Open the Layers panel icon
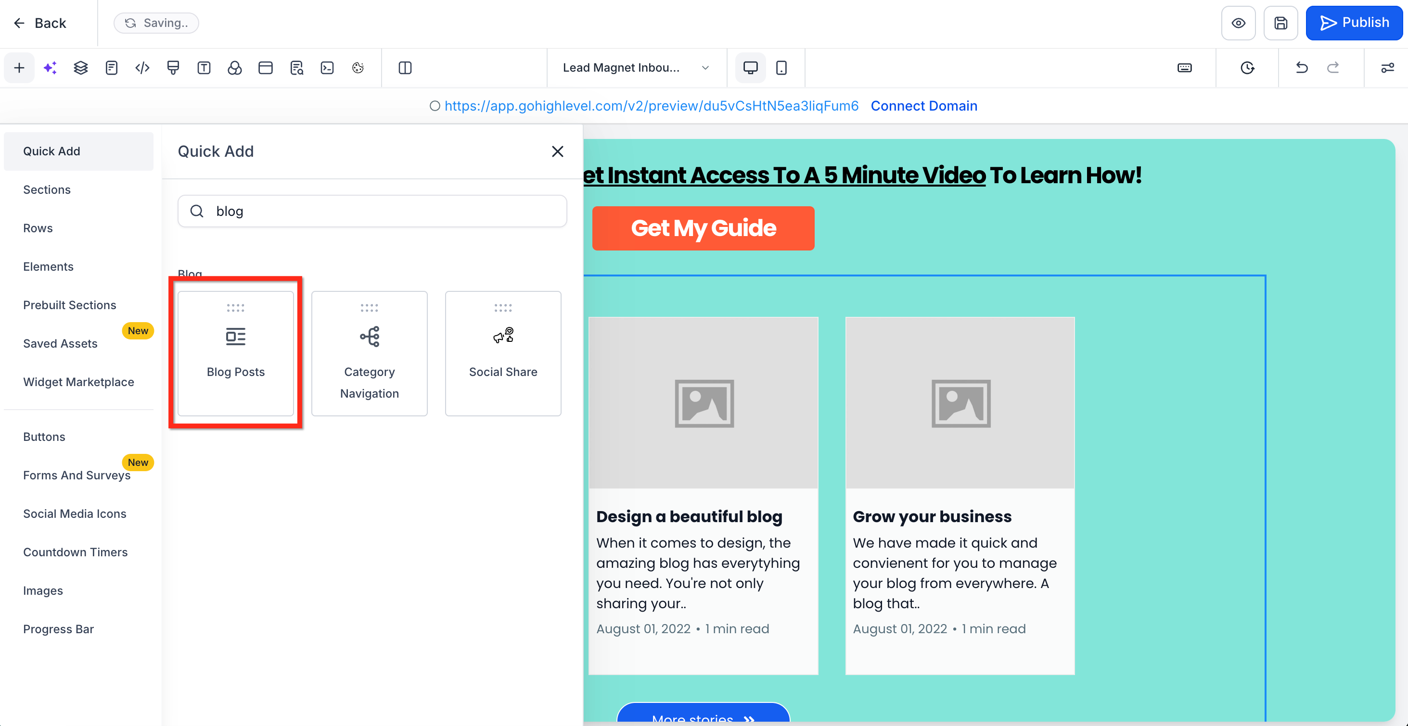Screen dimensions: 1408x726 (x=80, y=68)
